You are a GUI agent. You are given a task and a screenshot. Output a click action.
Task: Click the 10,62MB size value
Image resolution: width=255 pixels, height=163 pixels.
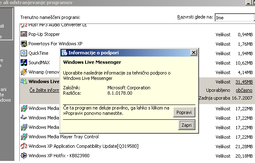point(244,63)
